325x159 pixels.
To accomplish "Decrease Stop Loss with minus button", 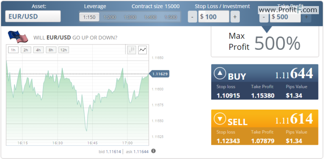I will tap(192, 17).
